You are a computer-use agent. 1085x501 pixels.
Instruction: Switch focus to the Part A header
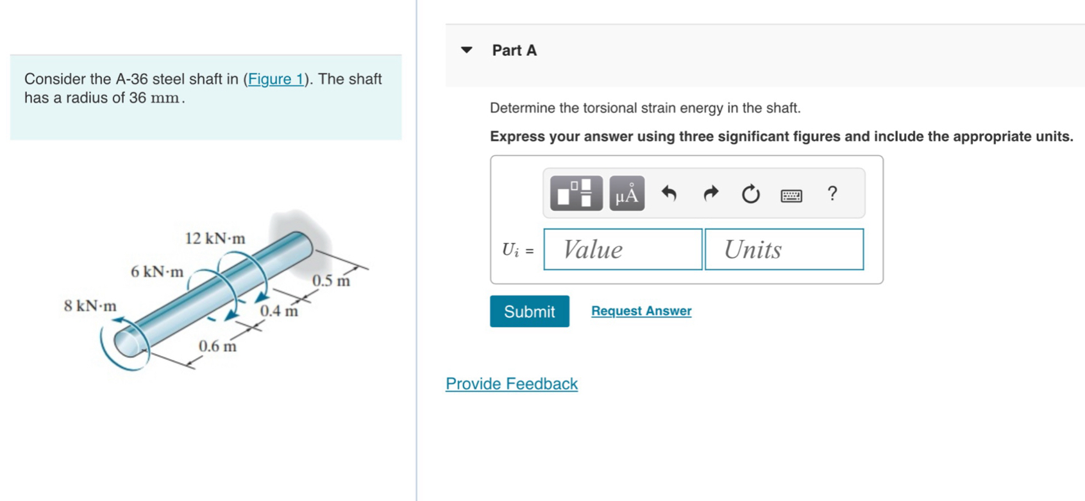(x=513, y=50)
